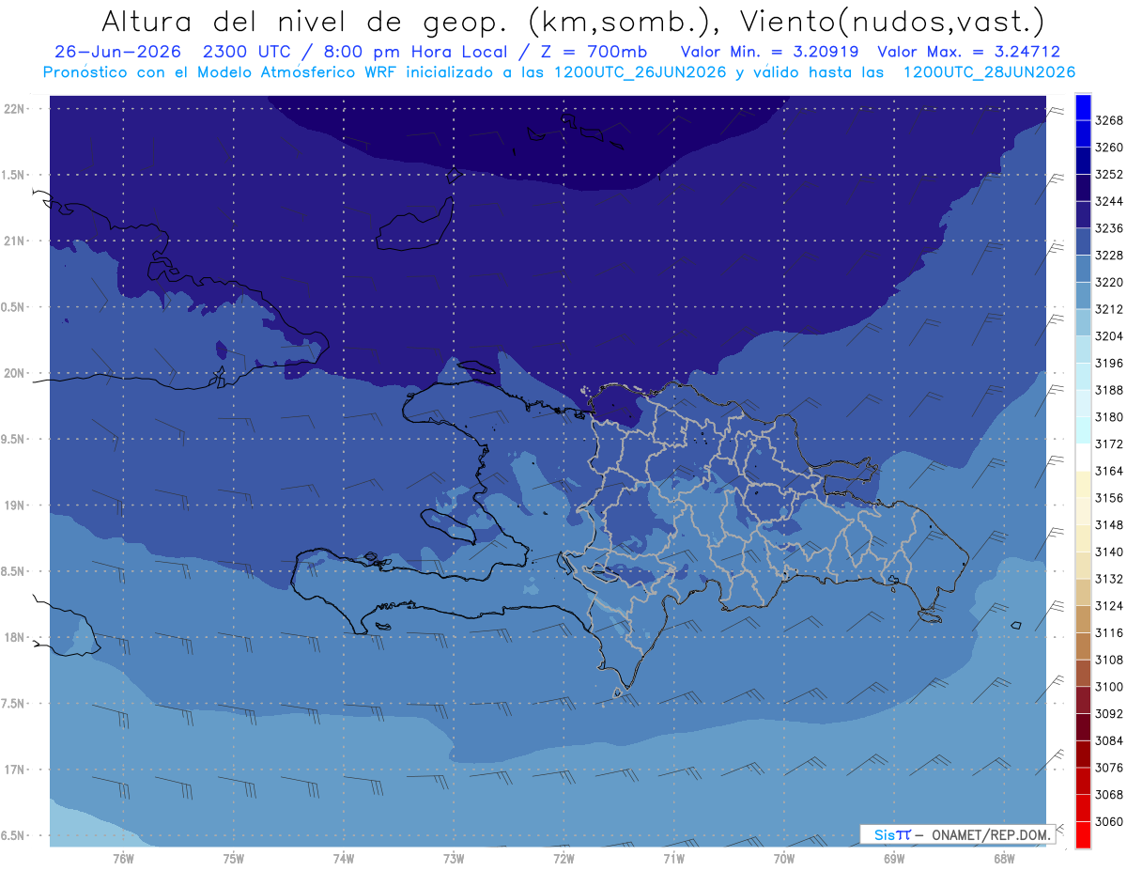Click the '6.5N' latitude label
This screenshot has height=871, width=1127.
pos(12,836)
